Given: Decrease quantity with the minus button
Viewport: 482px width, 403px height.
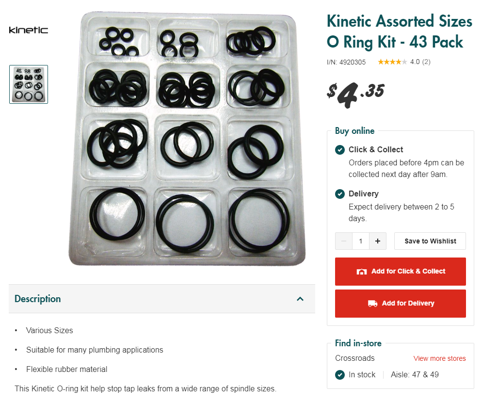Looking at the screenshot, I should [x=344, y=241].
